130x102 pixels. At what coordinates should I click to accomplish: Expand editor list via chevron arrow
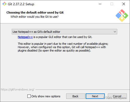click(x=115, y=32)
